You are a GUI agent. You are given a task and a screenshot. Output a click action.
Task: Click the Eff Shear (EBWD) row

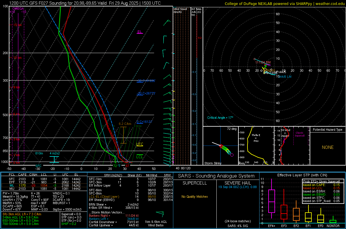pyautogui.click(x=131, y=200)
